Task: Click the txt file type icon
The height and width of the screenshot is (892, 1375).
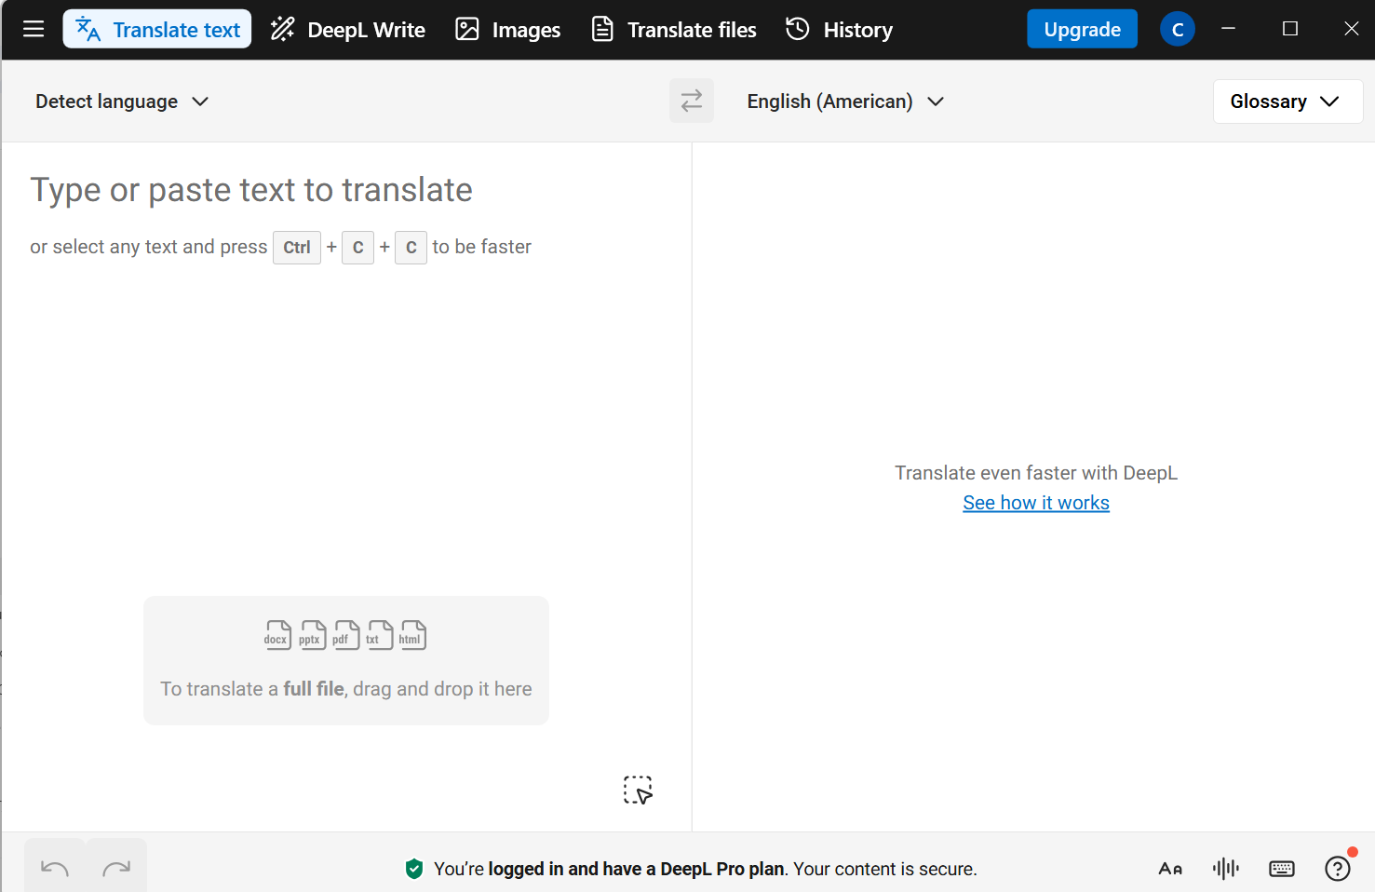Action: click(379, 635)
